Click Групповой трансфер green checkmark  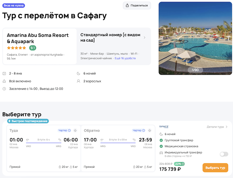(162, 140)
